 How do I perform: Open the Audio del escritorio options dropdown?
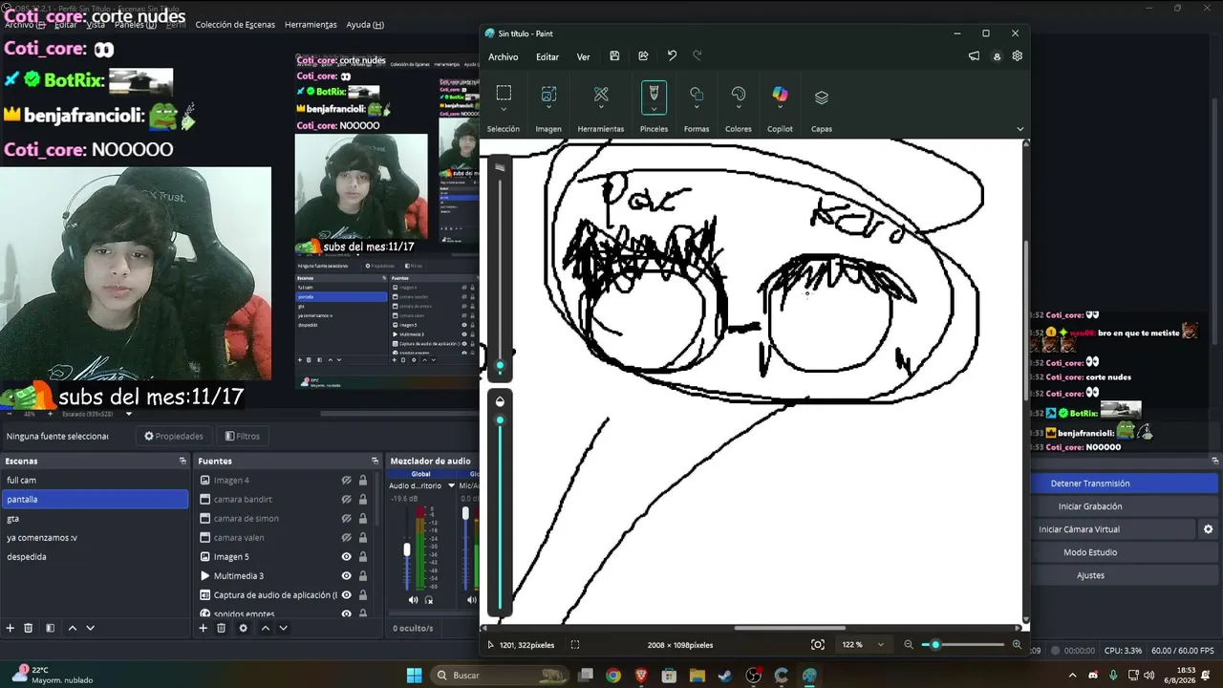coord(452,485)
